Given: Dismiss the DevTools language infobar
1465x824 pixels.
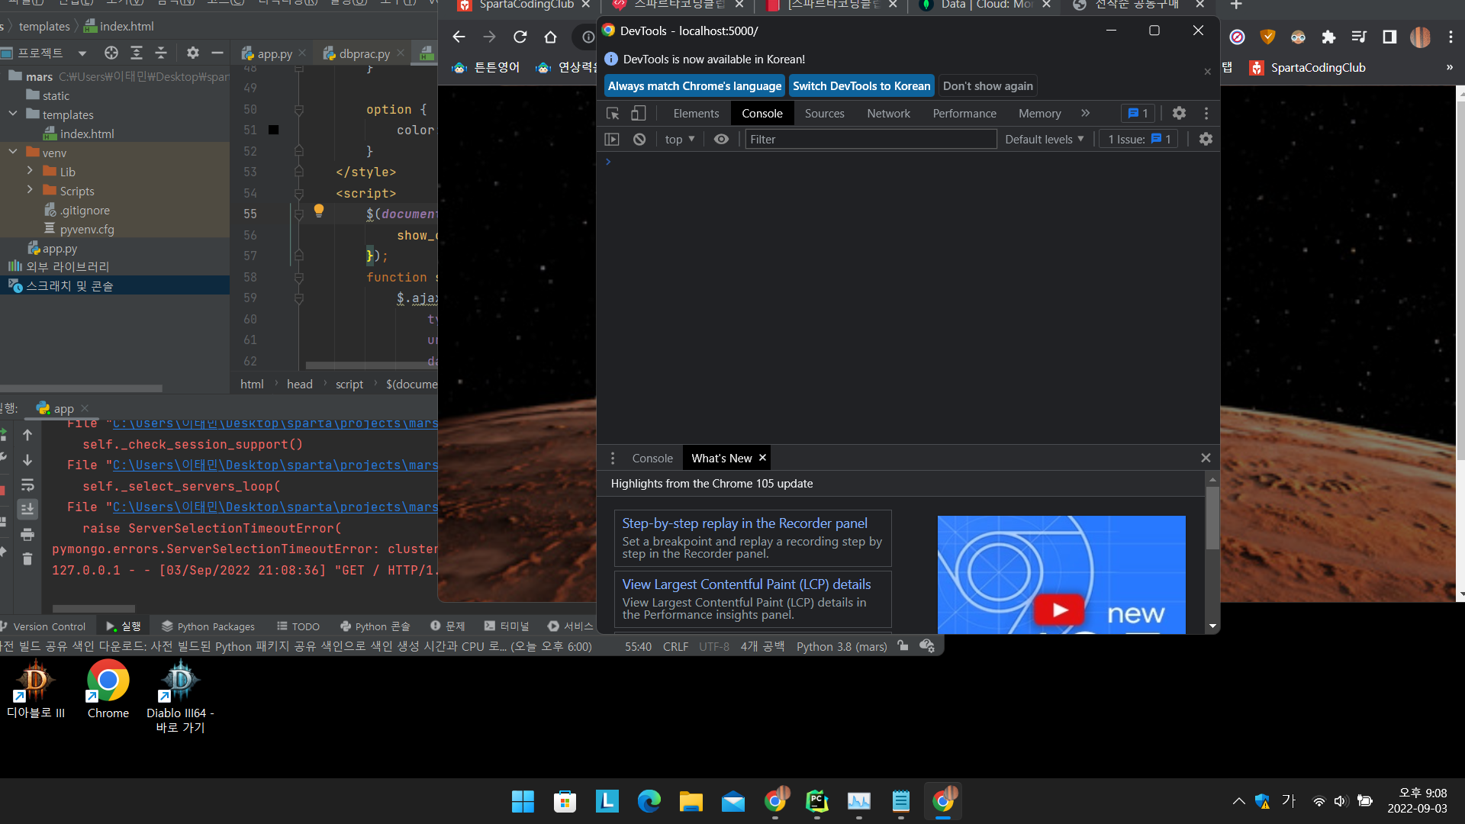Looking at the screenshot, I should [x=1207, y=72].
